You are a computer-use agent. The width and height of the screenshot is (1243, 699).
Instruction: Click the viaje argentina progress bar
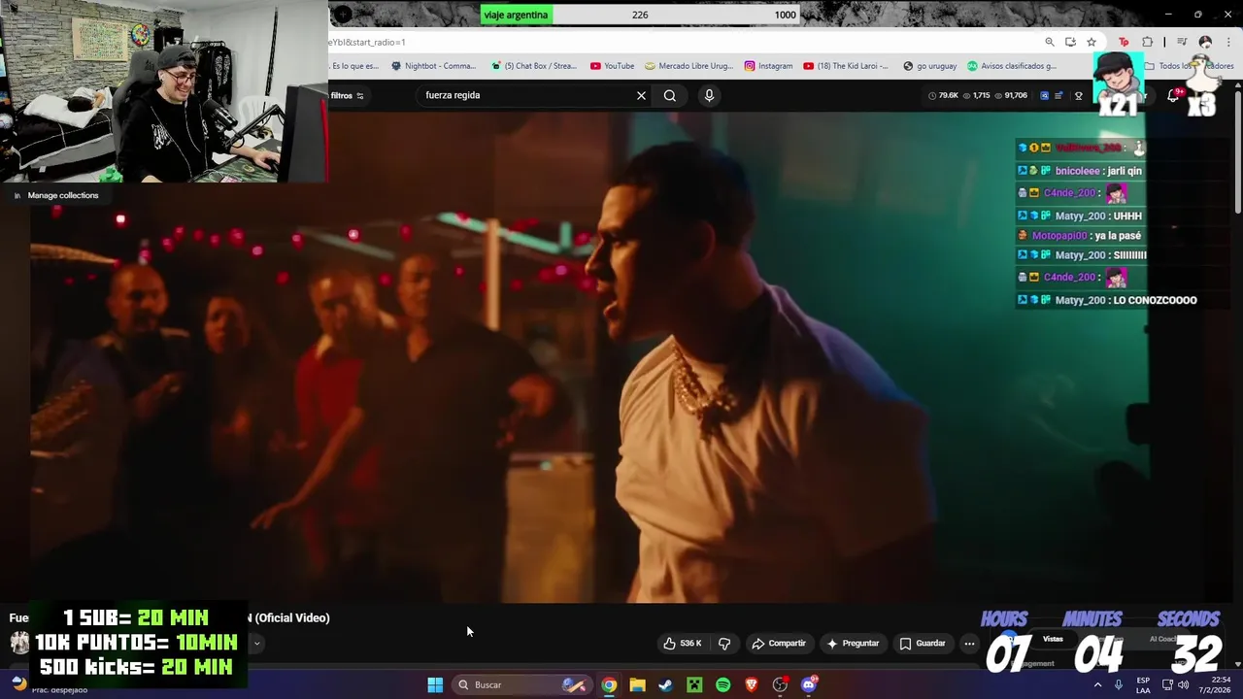(x=640, y=15)
